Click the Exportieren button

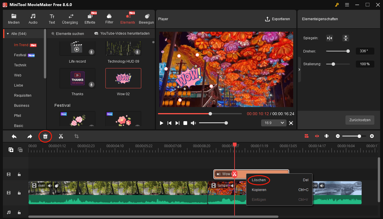(x=278, y=19)
